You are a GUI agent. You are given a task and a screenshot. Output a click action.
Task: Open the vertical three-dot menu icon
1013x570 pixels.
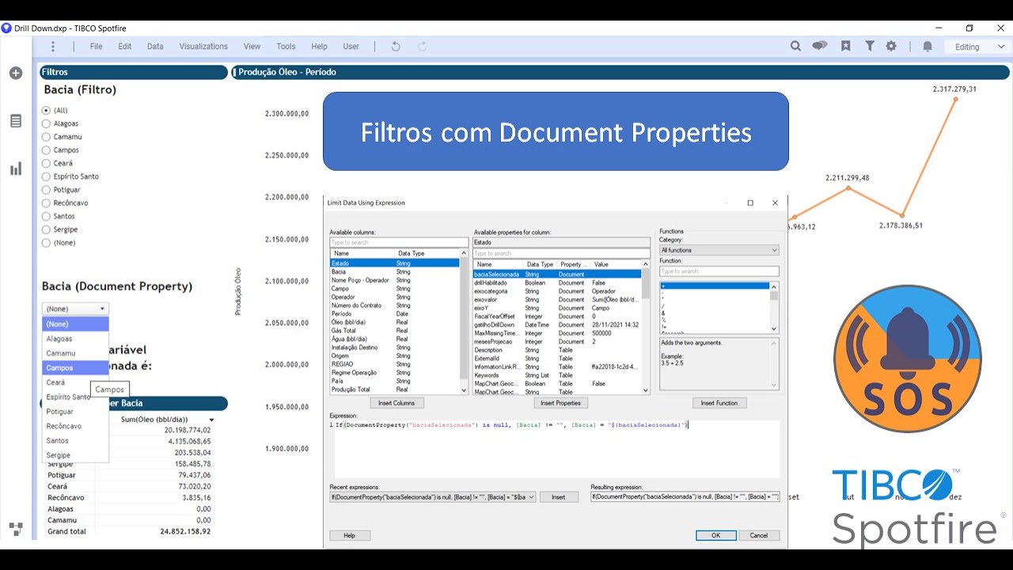pyautogui.click(x=53, y=47)
